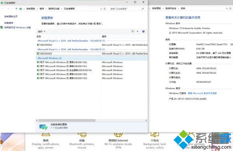Click the search magnifier icon in Installed Updates
Image resolution: width=233 pixels, height=151 pixels.
143,9
